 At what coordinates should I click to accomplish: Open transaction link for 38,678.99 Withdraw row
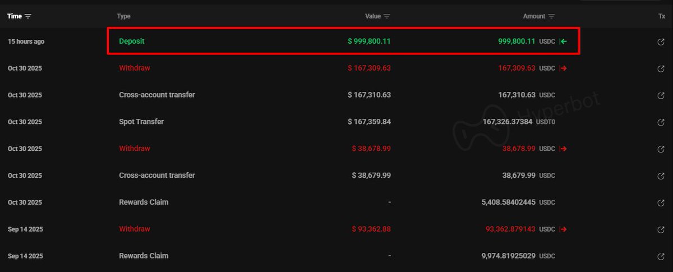coord(661,149)
